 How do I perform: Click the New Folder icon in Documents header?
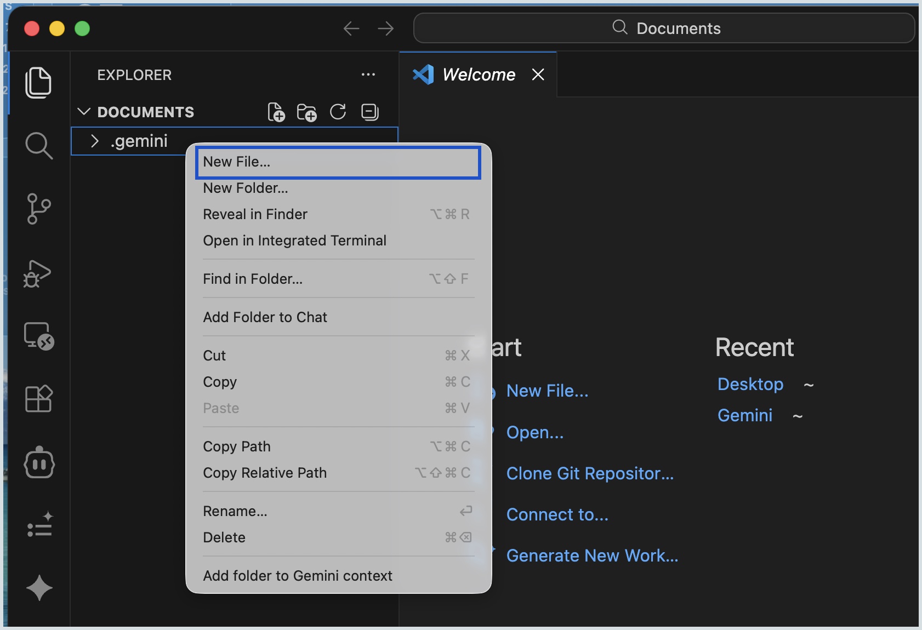(x=306, y=112)
